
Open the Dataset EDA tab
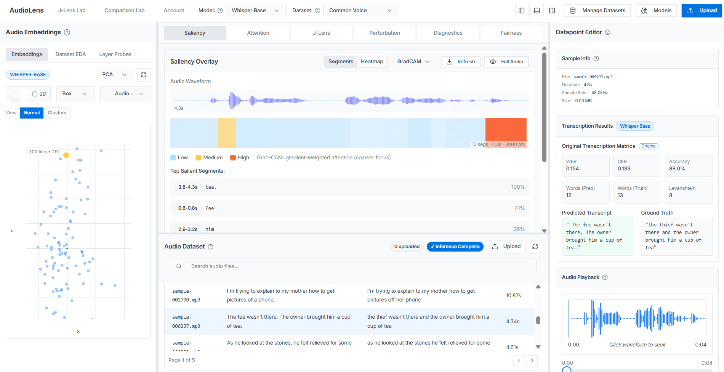coord(70,55)
